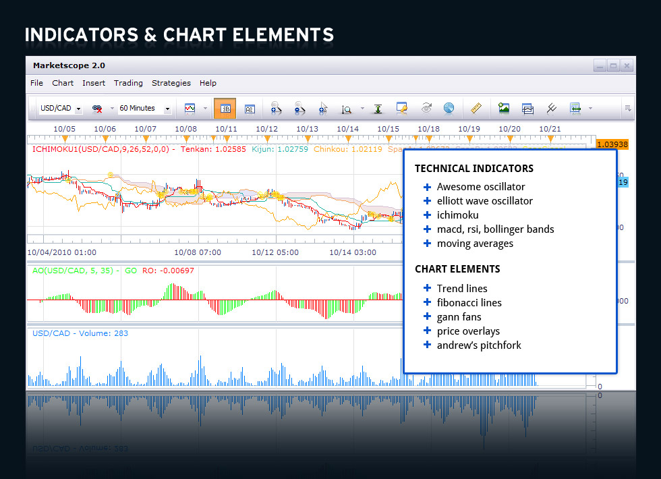Open the Help menu
This screenshot has width=661, height=479.
[x=208, y=83]
